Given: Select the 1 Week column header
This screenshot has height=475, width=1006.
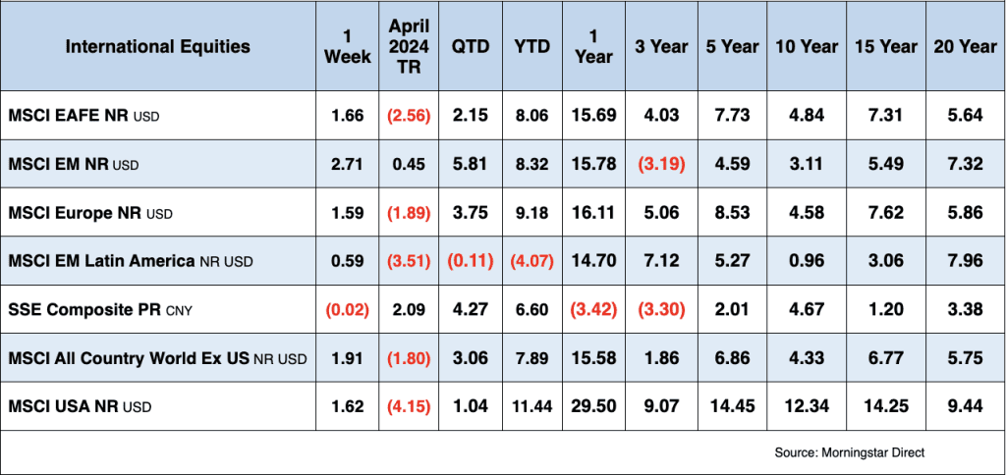Looking at the screenshot, I should point(348,46).
